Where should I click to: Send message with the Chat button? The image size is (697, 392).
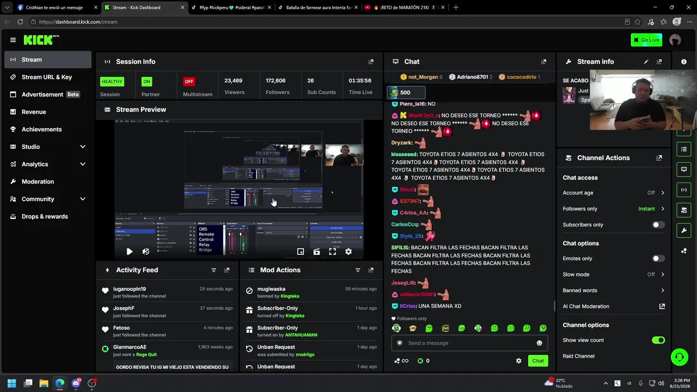[x=538, y=361]
